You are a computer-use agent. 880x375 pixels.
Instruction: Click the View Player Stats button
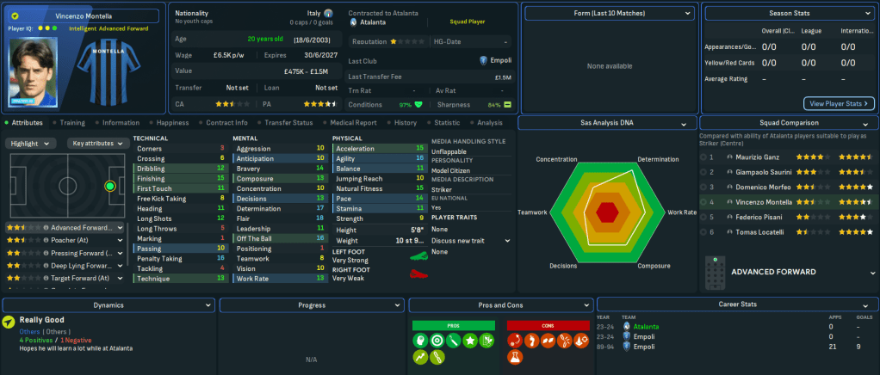click(x=839, y=104)
